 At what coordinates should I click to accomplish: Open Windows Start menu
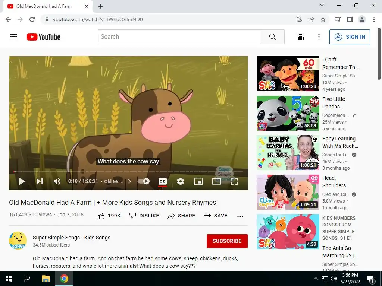tap(9, 279)
